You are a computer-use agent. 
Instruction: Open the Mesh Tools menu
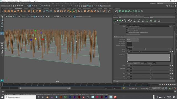click(44, 3)
